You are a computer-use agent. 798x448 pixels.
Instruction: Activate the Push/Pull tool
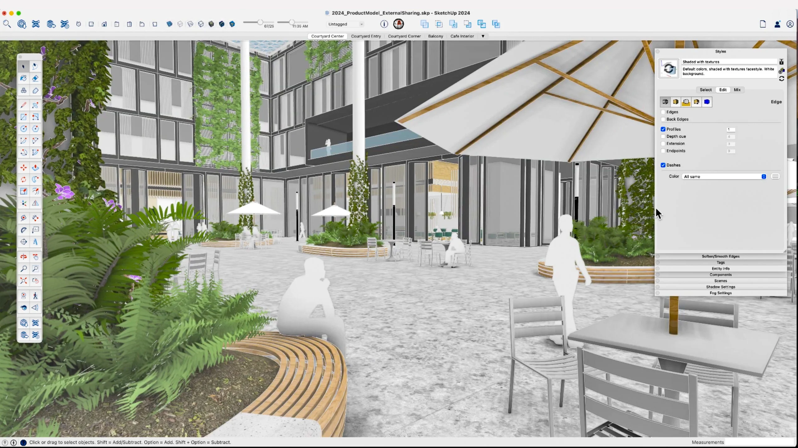pos(35,167)
